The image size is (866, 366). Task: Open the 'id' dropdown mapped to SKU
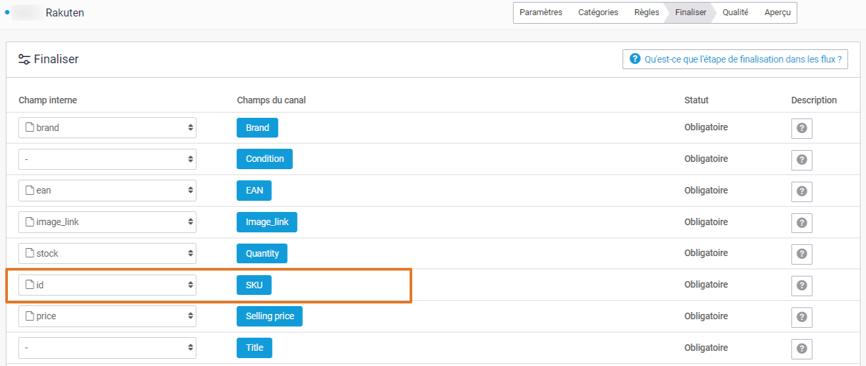pyautogui.click(x=107, y=285)
